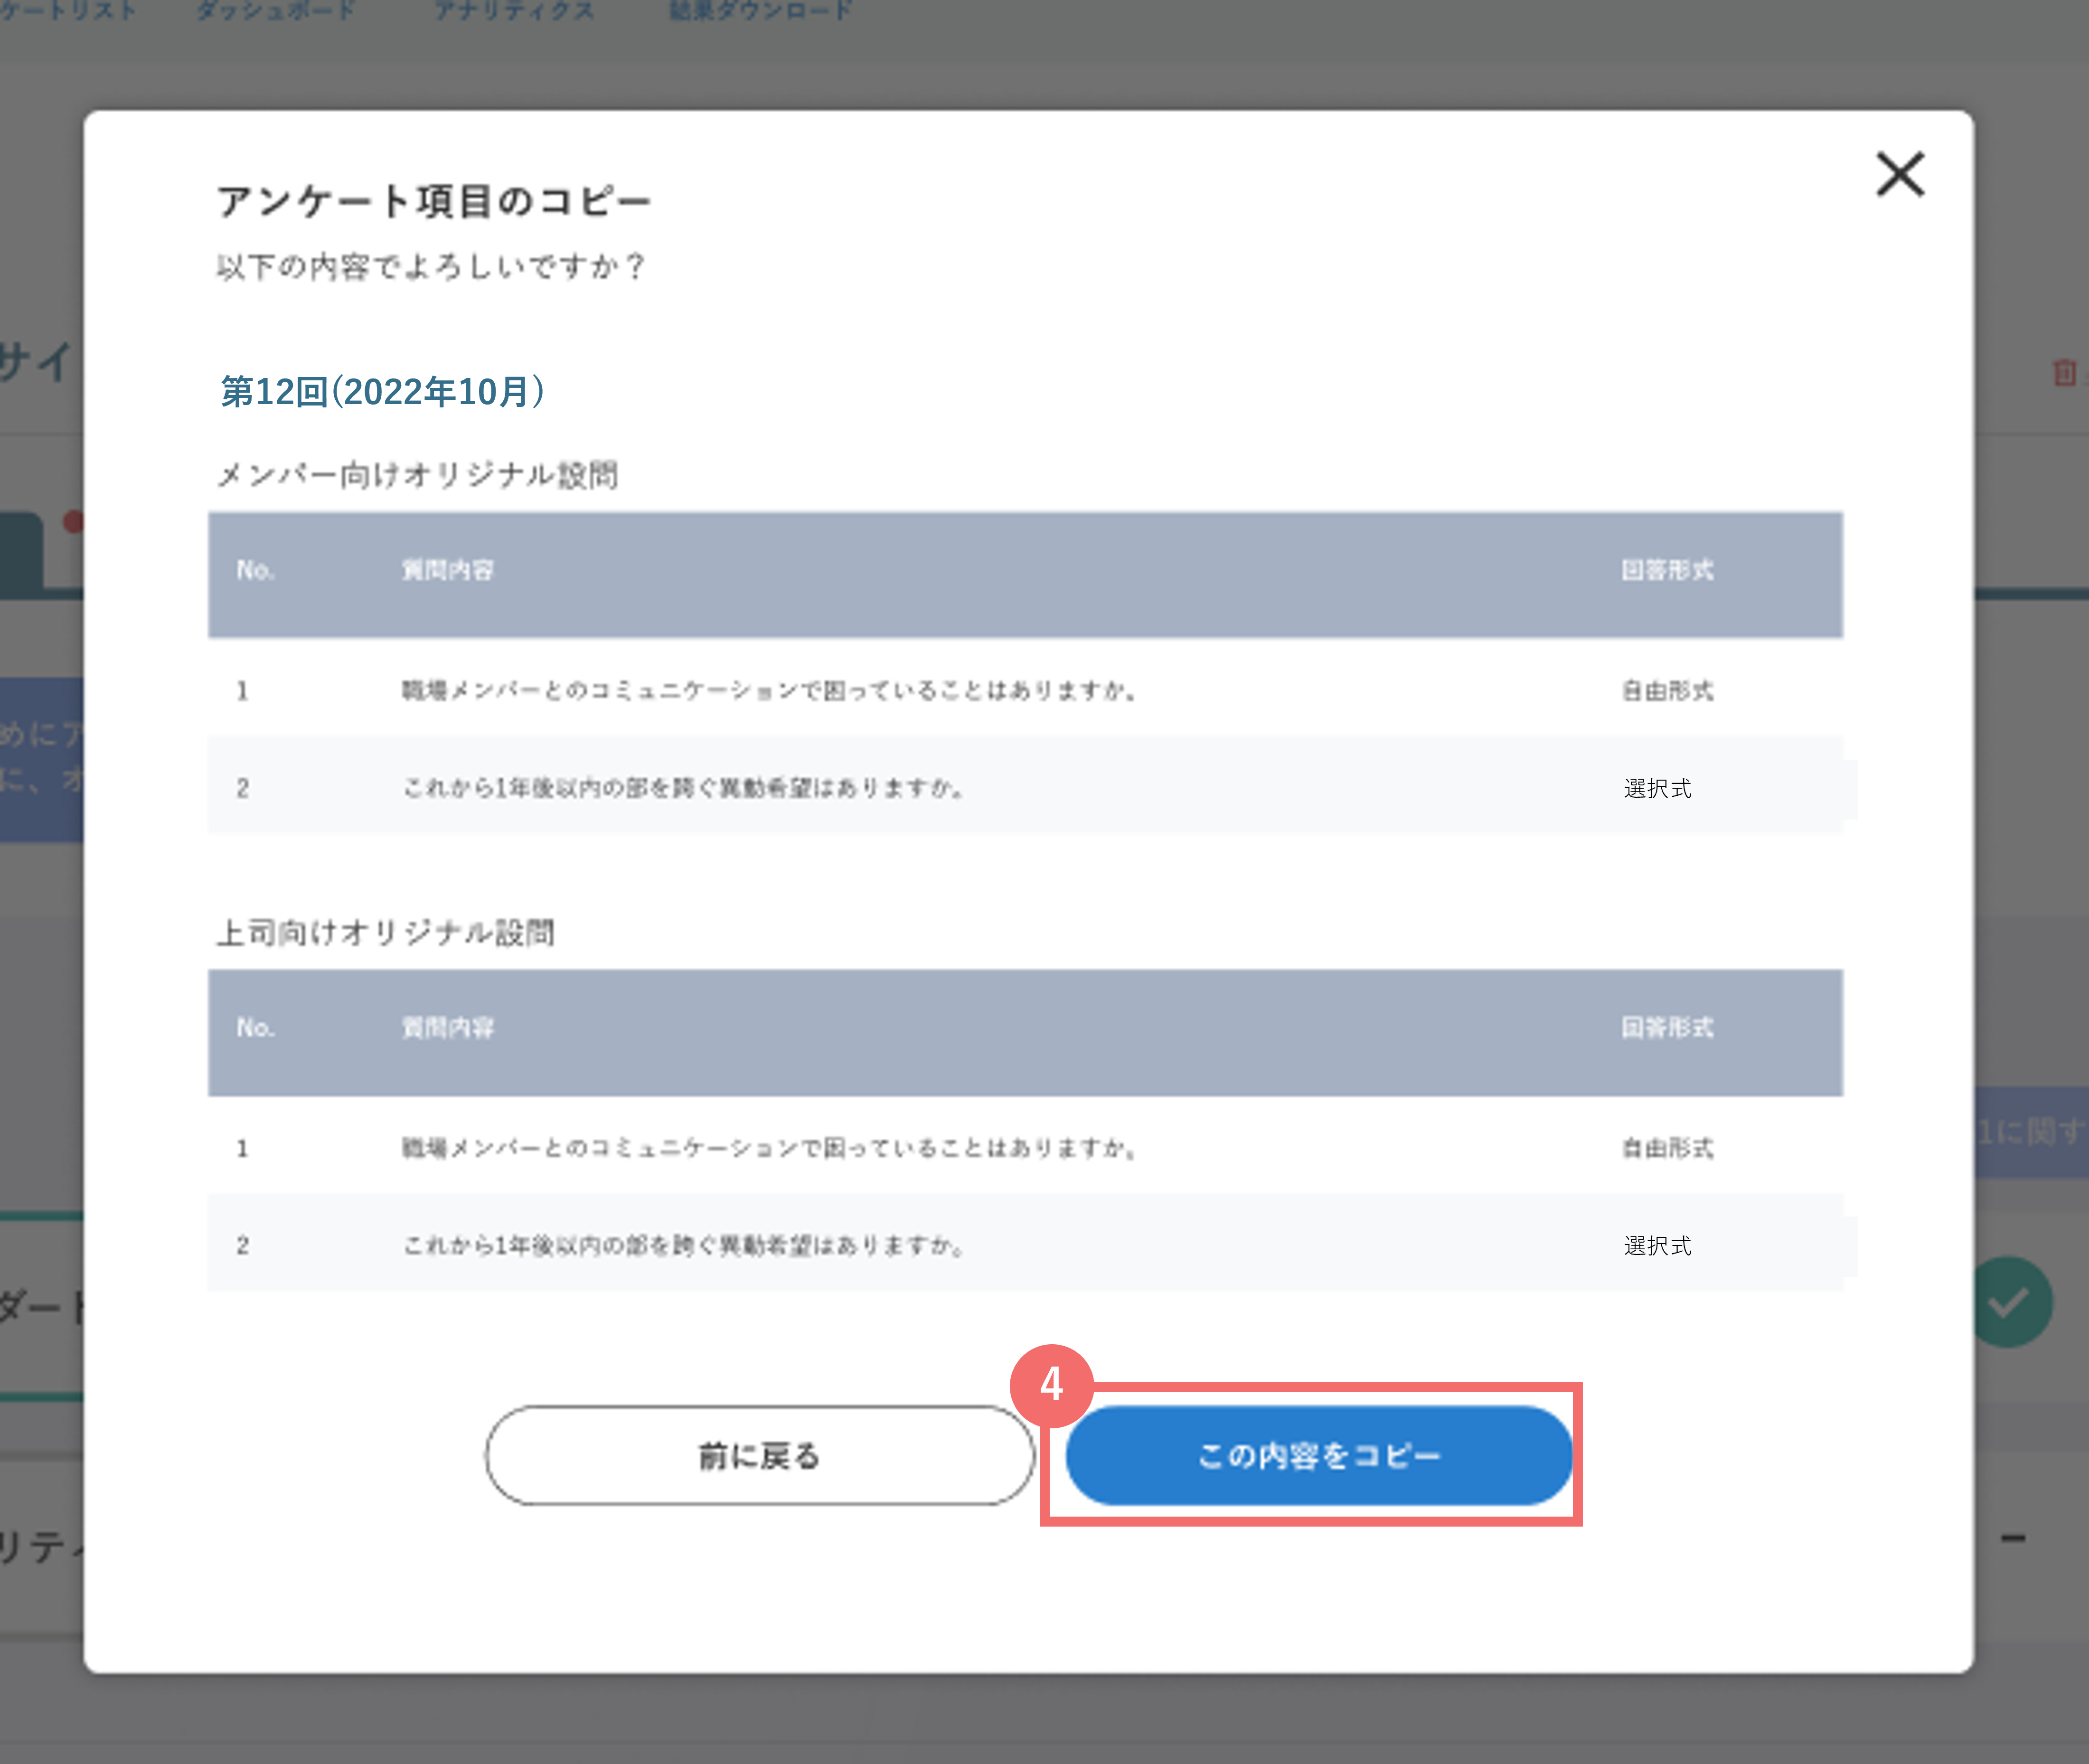Viewport: 2089px width, 1764px height.
Task: Click 回答形式 header in member table
Action: click(1667, 570)
